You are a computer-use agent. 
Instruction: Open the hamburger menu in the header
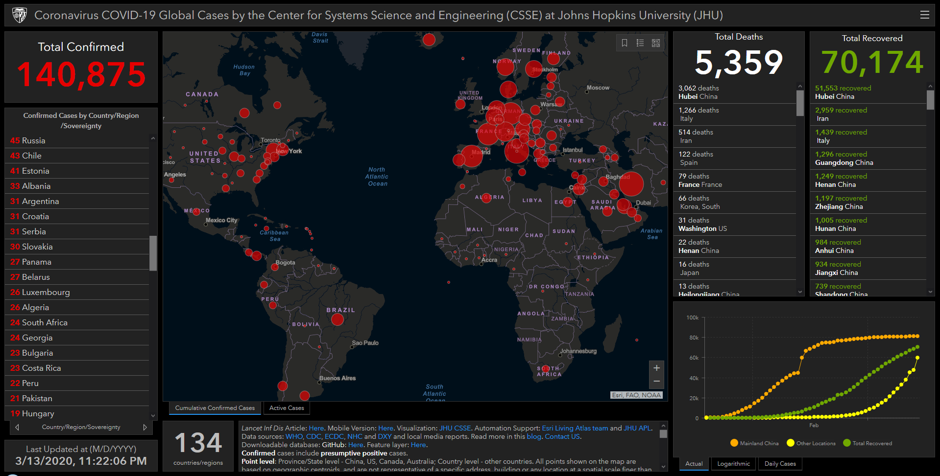point(924,15)
